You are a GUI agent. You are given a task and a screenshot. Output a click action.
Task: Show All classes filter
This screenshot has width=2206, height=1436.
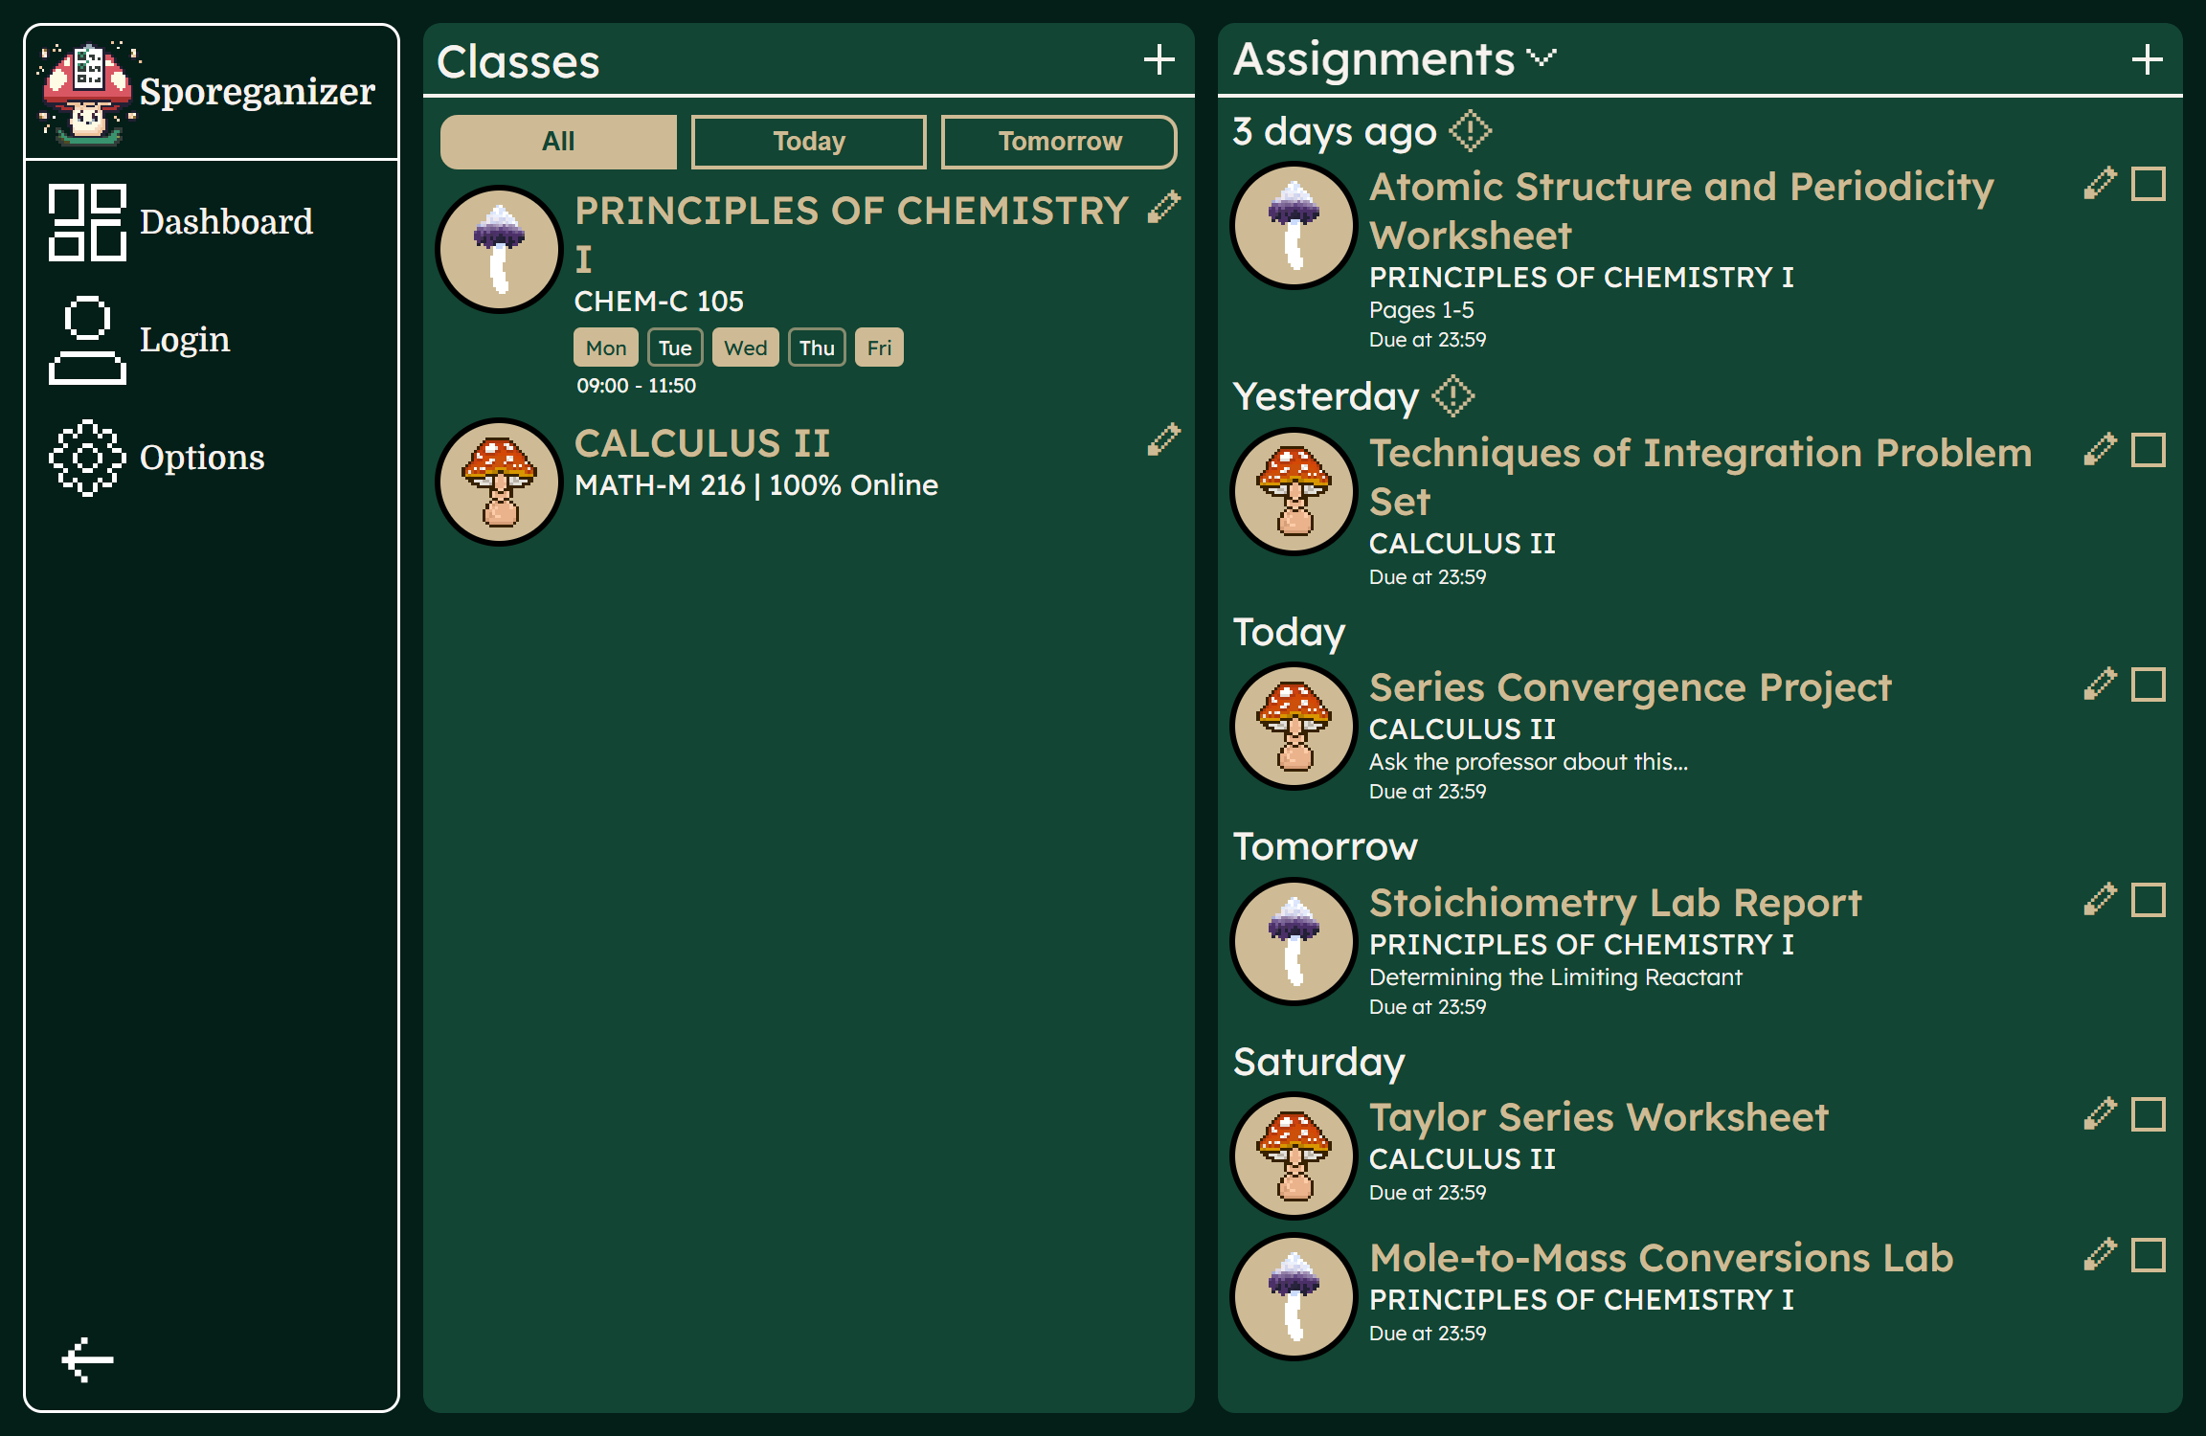pos(558,142)
